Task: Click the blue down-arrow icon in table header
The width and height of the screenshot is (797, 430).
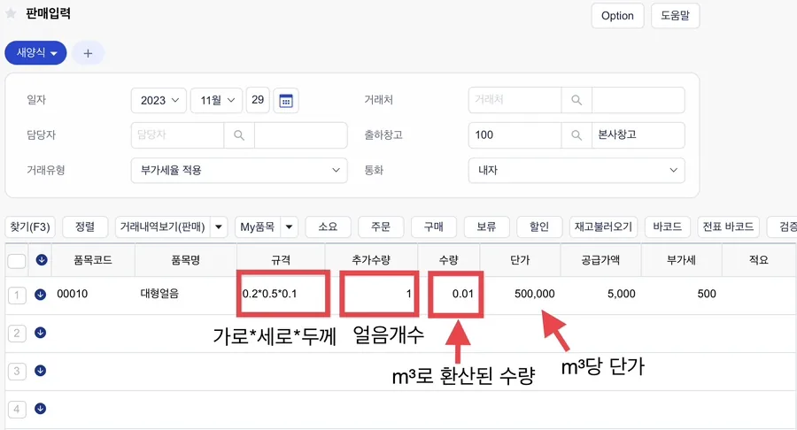Action: [42, 260]
